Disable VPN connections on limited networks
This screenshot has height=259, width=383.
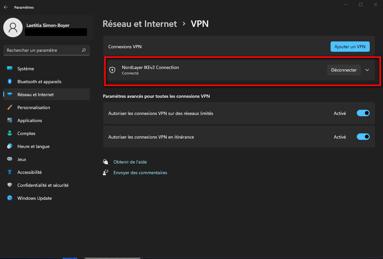pos(363,113)
